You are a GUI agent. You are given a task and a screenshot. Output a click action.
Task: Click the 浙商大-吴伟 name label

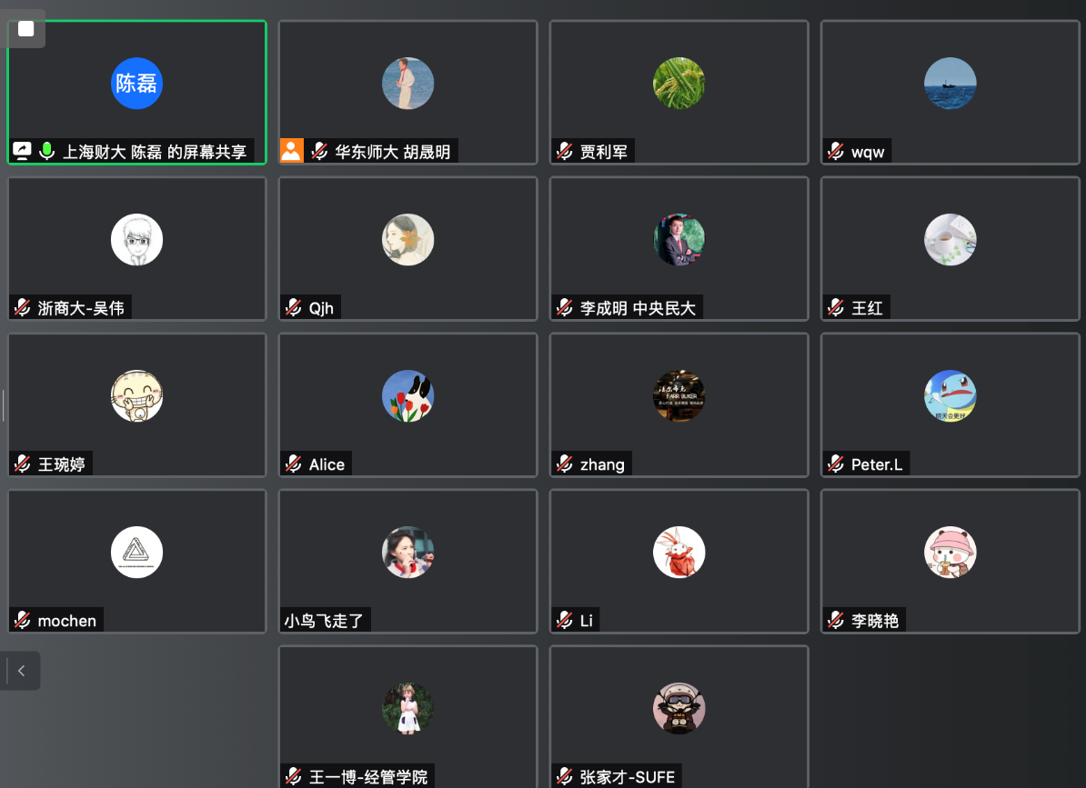[x=81, y=308]
